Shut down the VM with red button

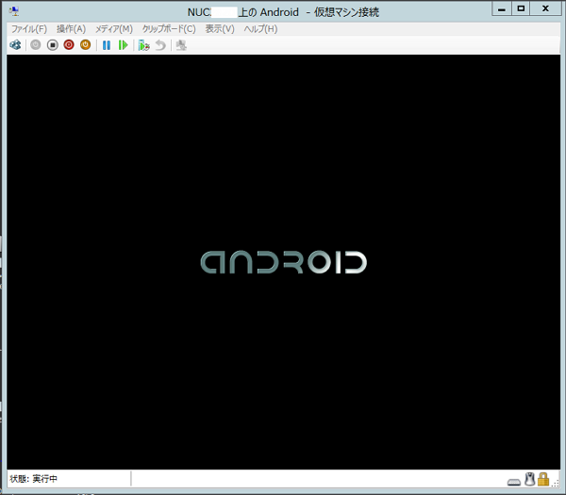point(69,45)
